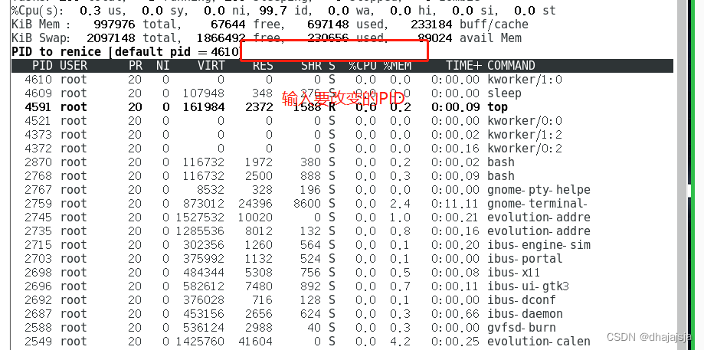This screenshot has height=350, width=704.
Task: Select the kworker/0:0 command name
Action: click(525, 121)
